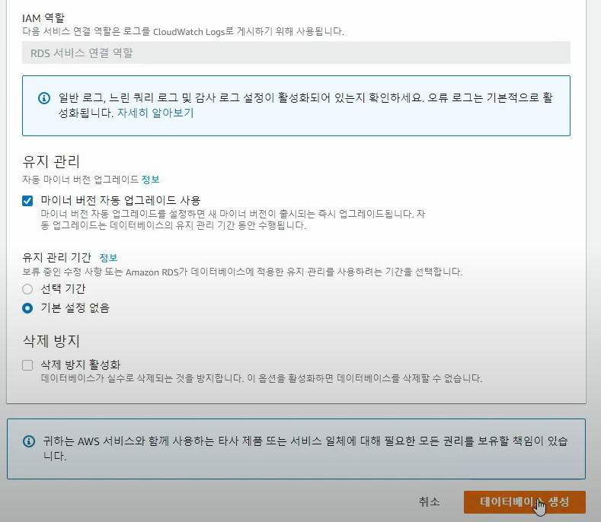The width and height of the screenshot is (601, 522).
Task: Click the 데이터베이스 생성 button
Action: point(524,502)
